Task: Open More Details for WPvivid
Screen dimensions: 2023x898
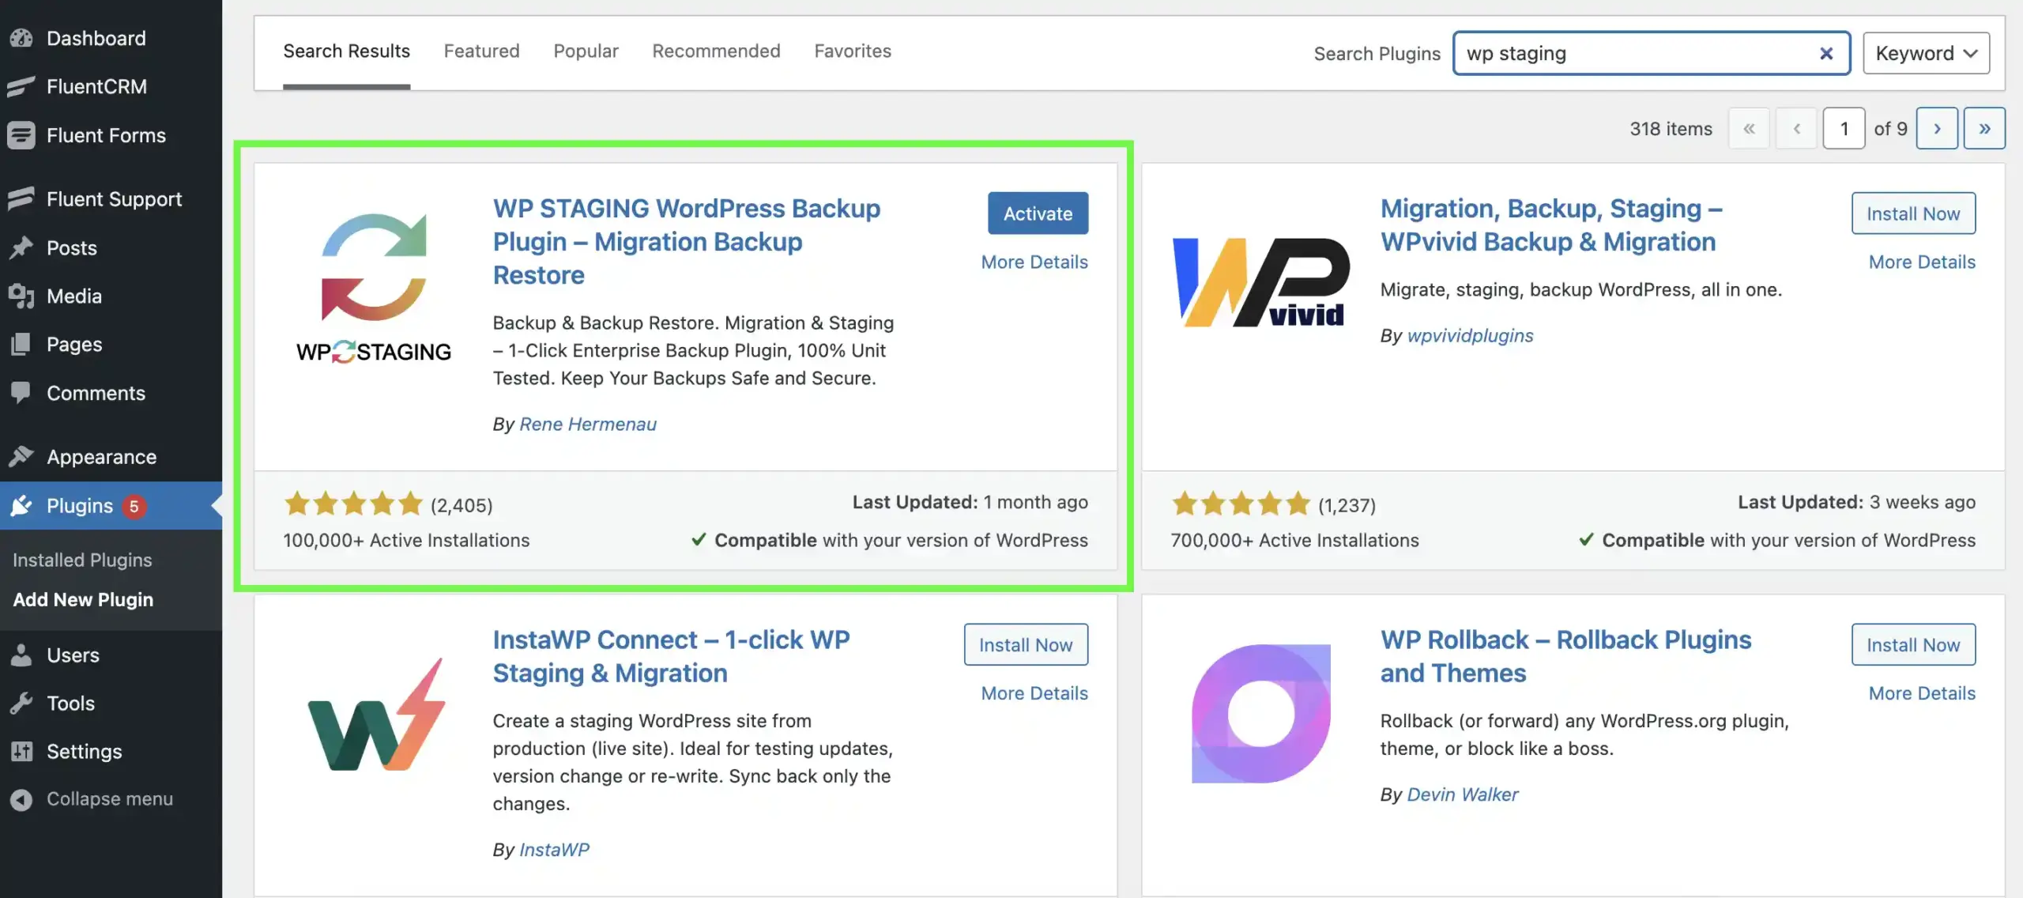Action: [1922, 262]
